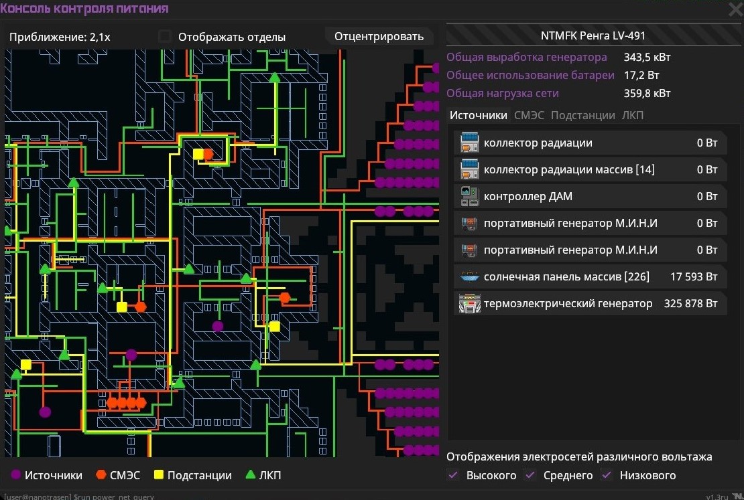
Task: Click the solar panel array [226] icon
Action: tap(470, 276)
